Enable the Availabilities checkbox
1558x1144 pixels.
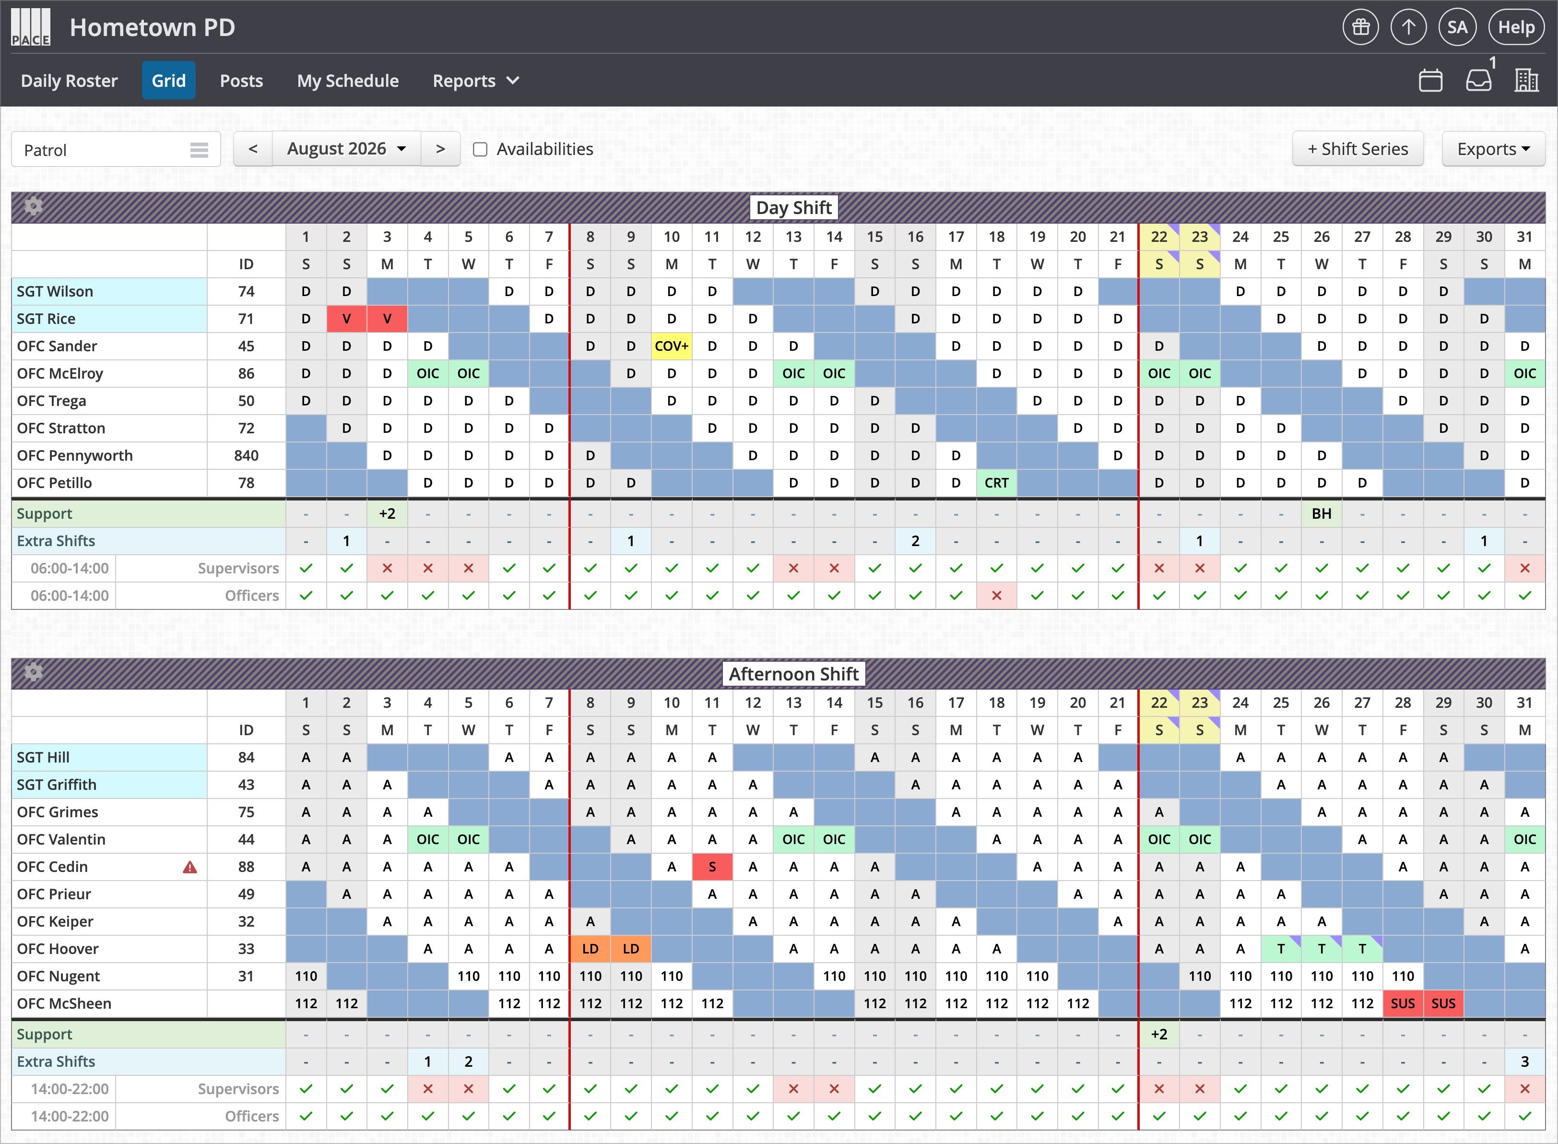click(x=480, y=150)
